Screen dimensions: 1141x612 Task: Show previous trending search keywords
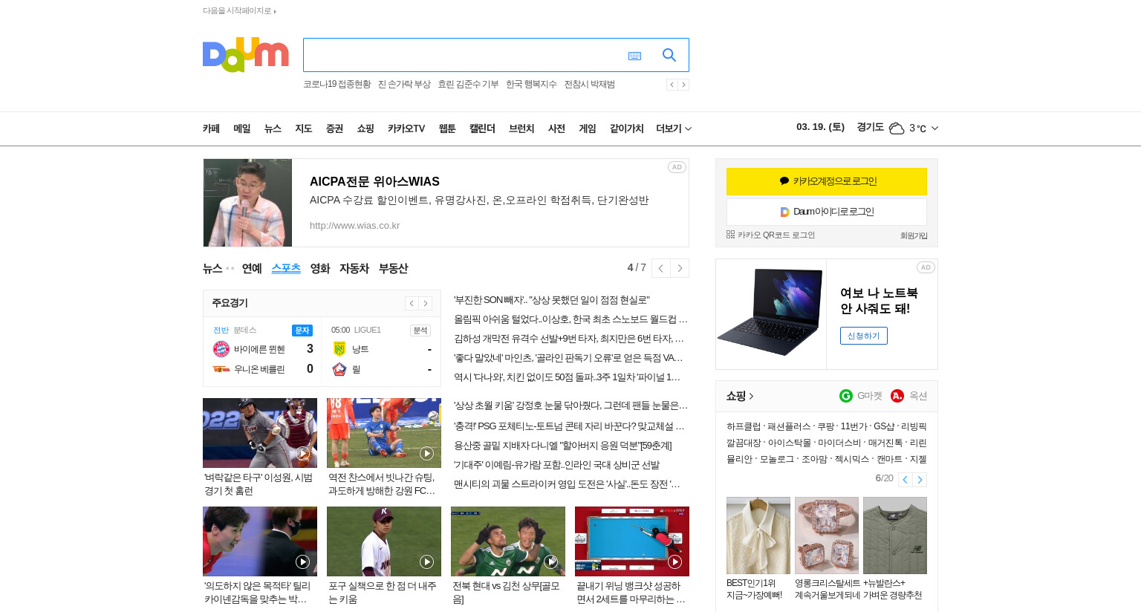pos(672,85)
